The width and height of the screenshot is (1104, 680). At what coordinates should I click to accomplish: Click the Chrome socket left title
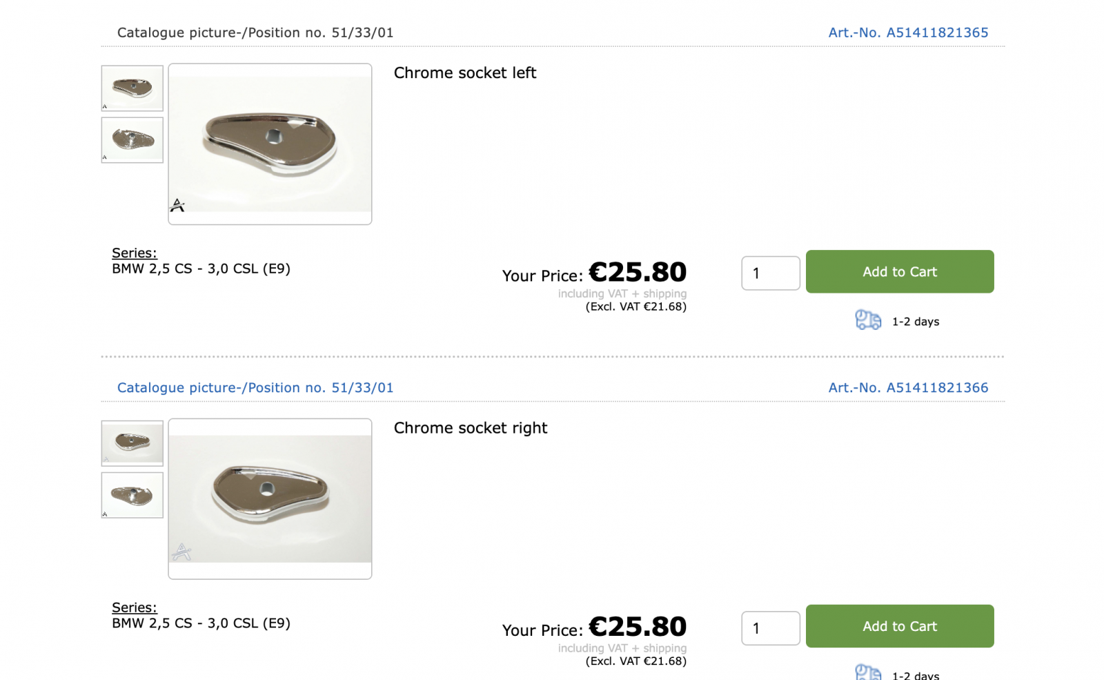465,73
